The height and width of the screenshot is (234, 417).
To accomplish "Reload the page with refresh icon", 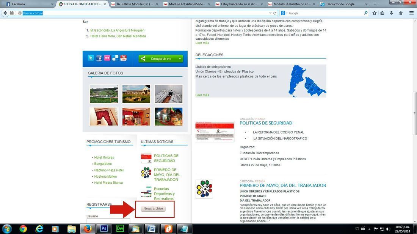I will point(275,13).
